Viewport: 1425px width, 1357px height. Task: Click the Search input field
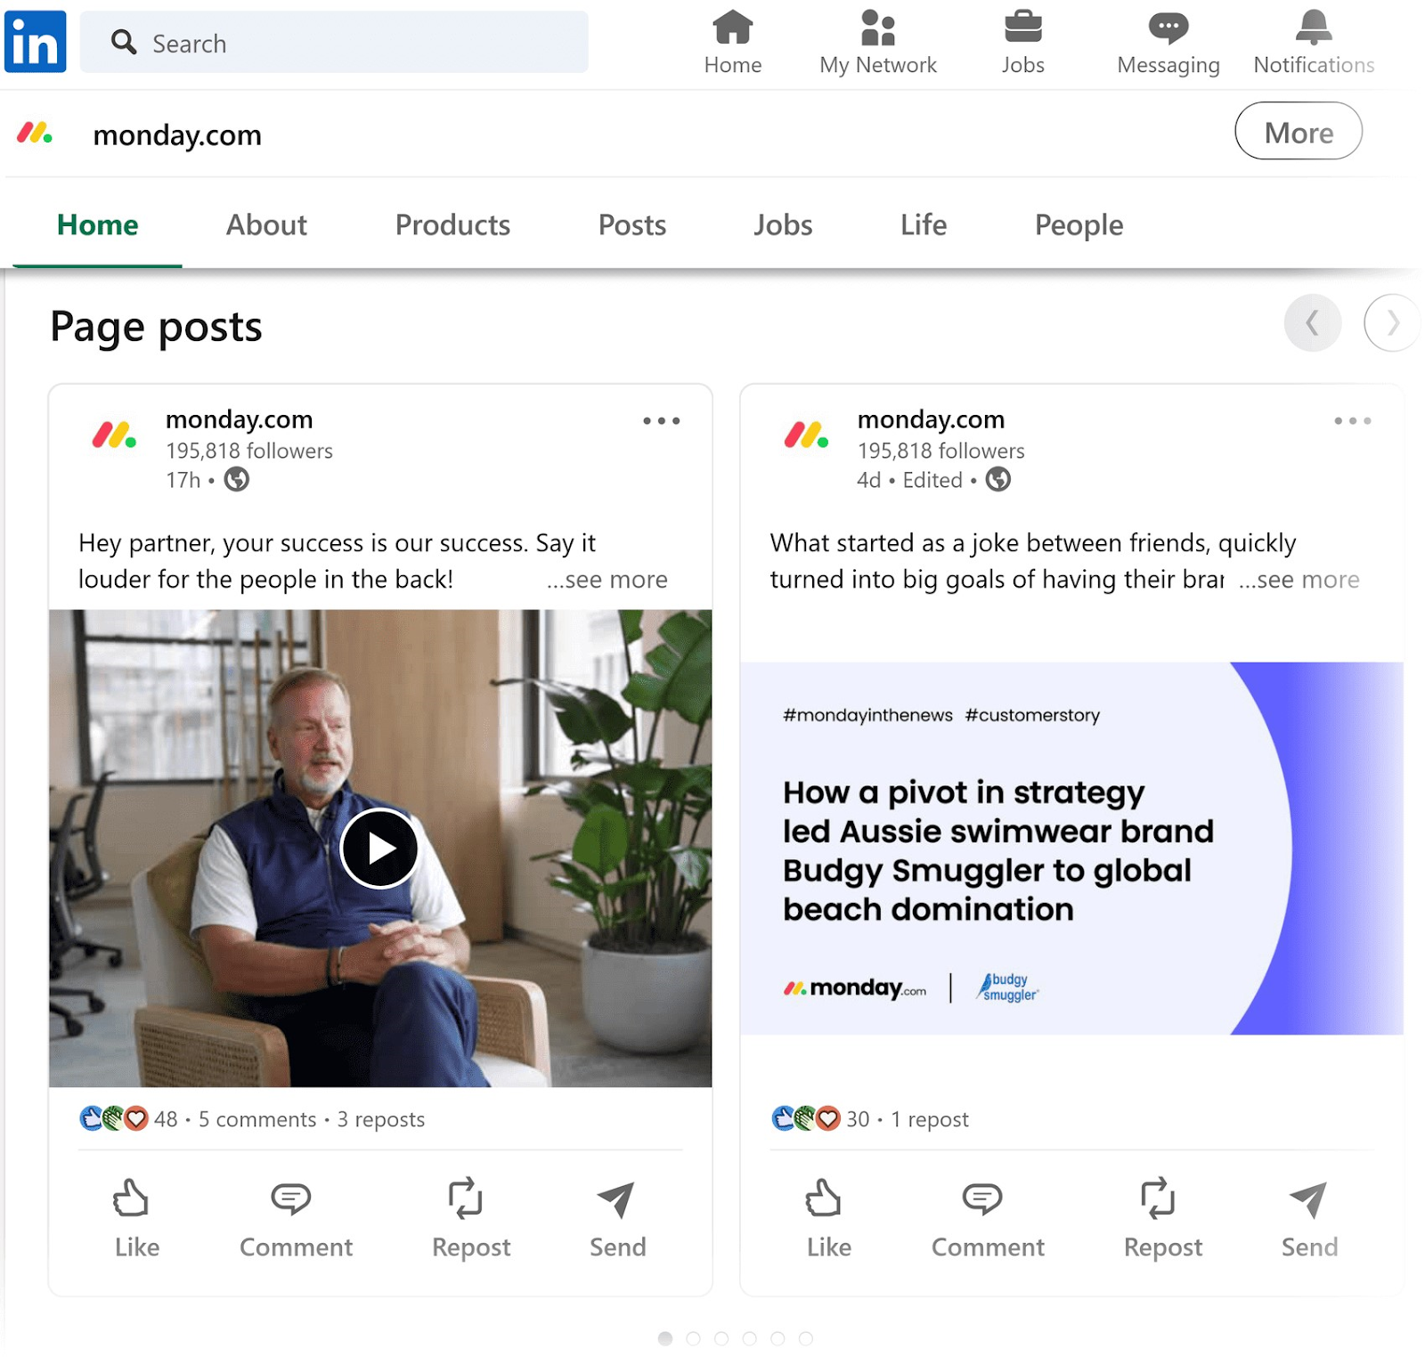click(334, 42)
